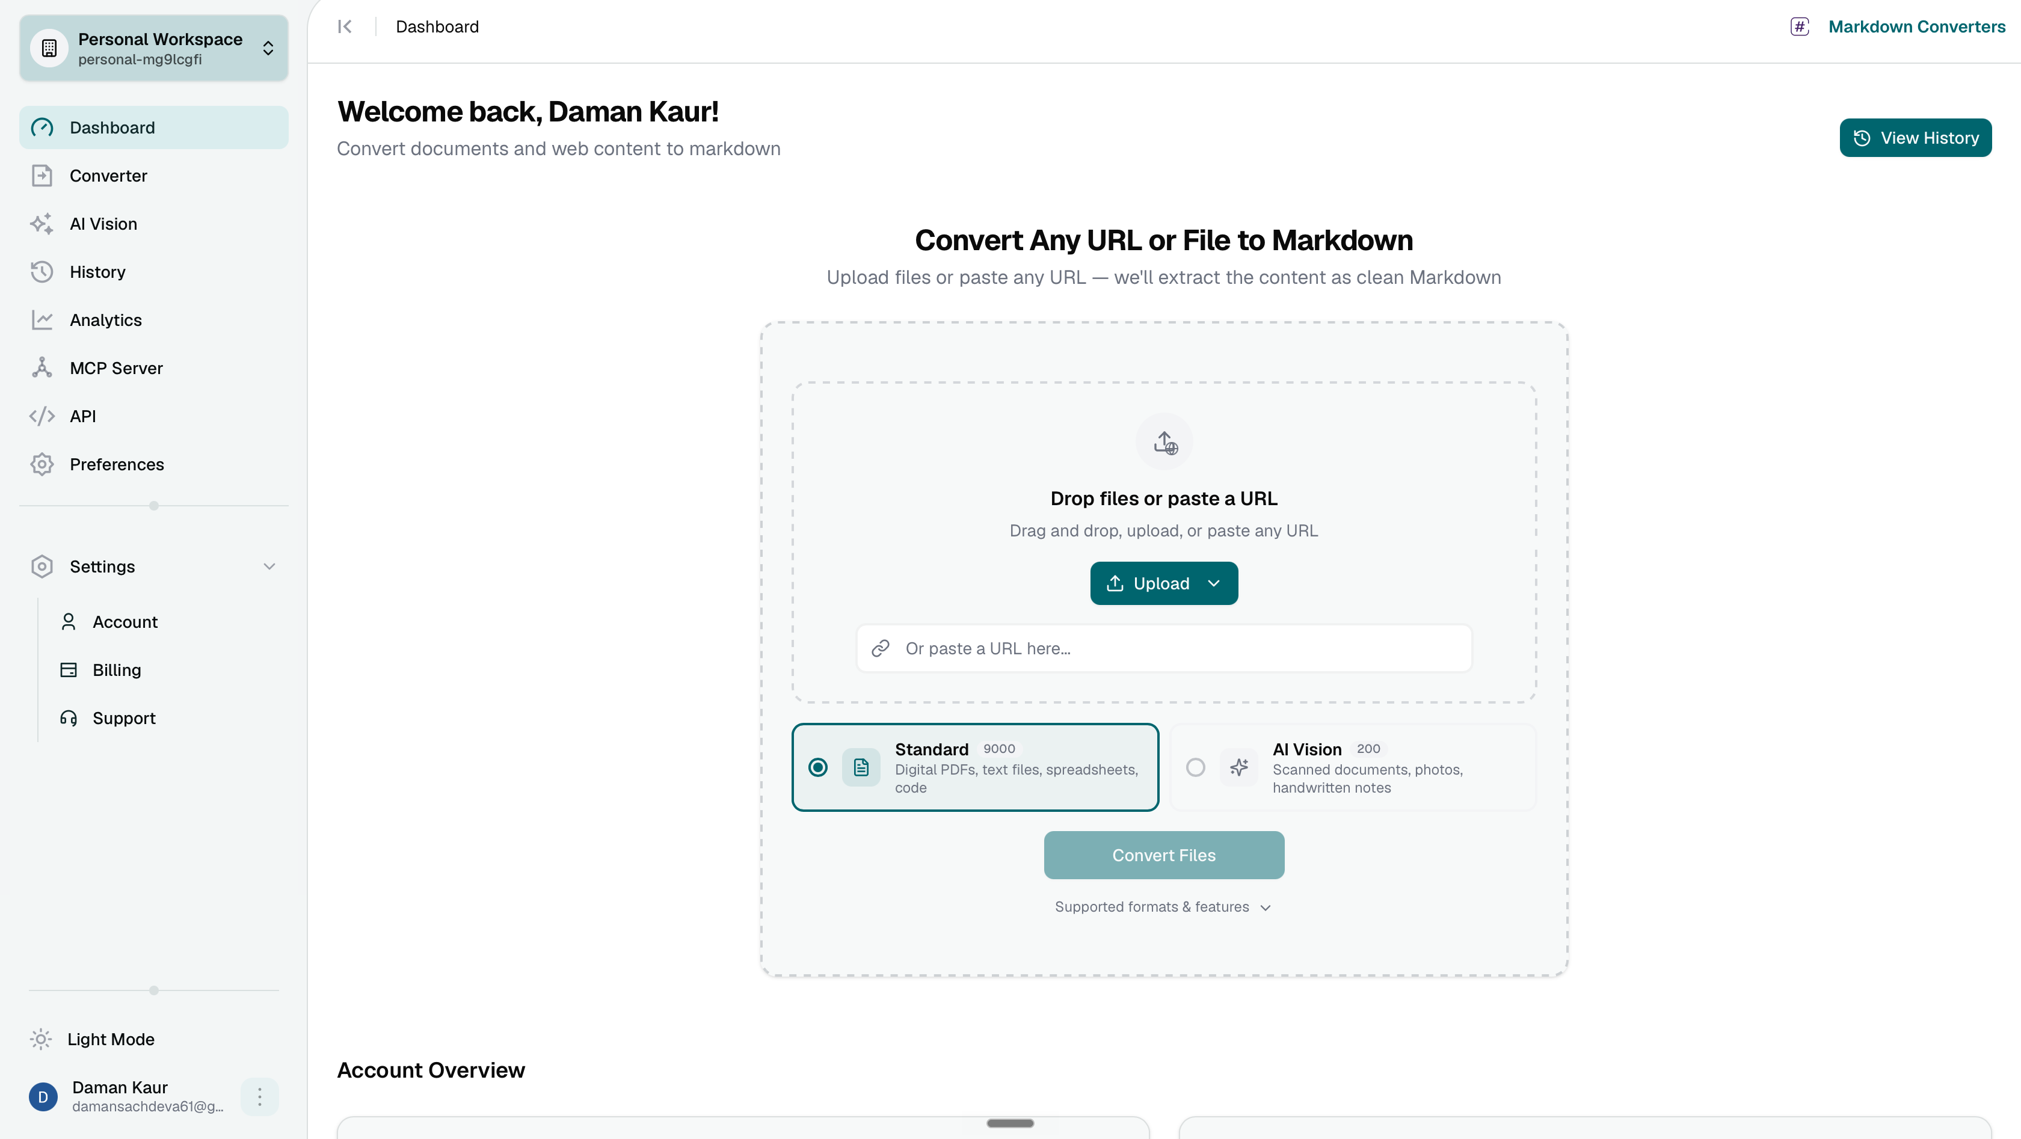The image size is (2021, 1139).
Task: Open the Personal Workspace switcher chevron
Action: [x=268, y=48]
